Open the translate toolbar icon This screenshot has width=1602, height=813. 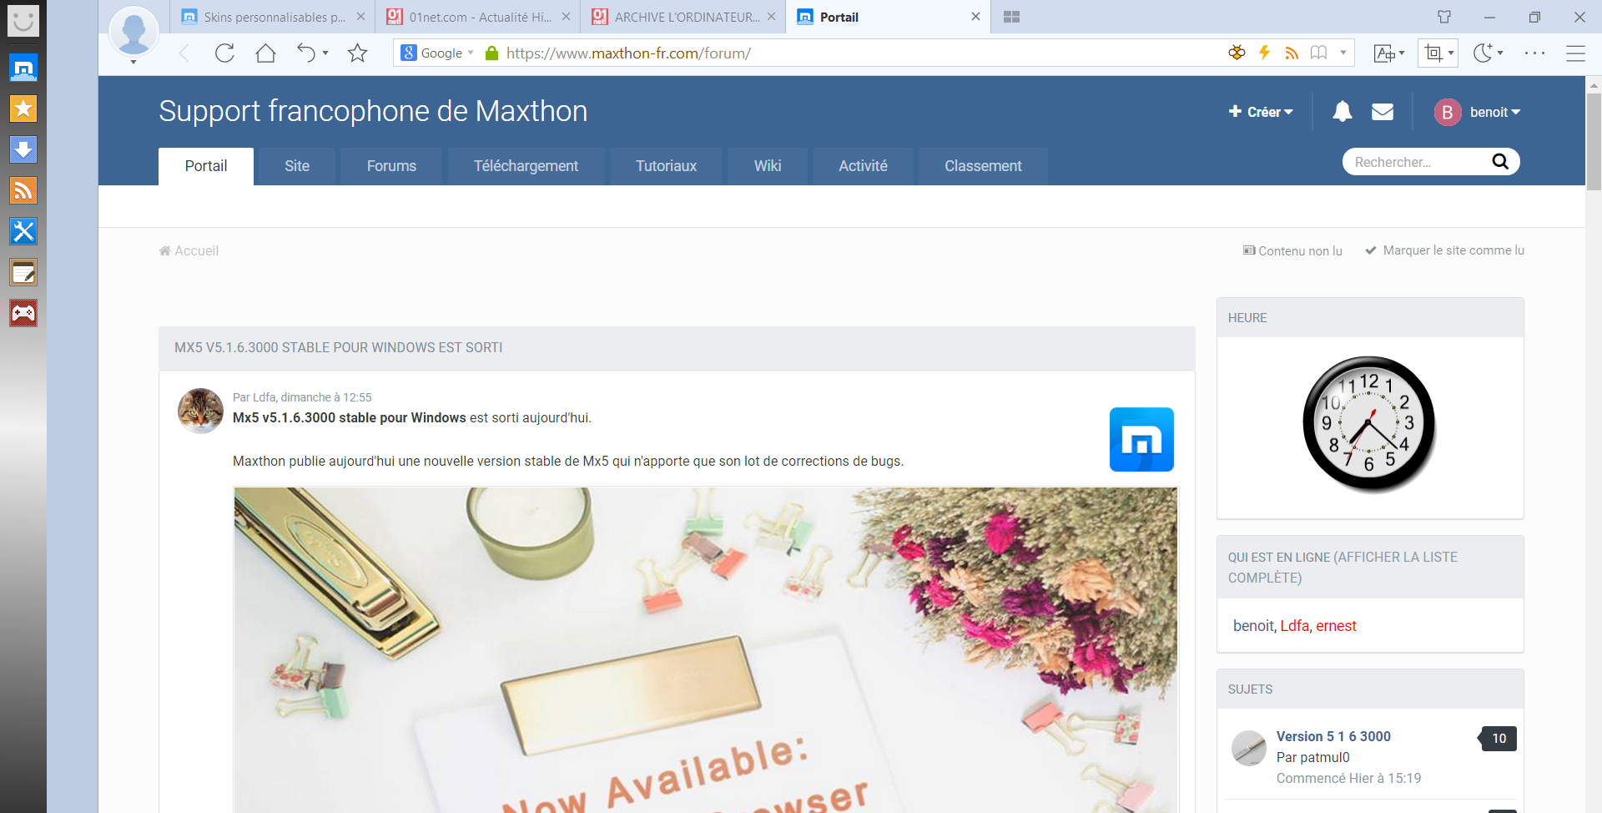coord(1384,53)
